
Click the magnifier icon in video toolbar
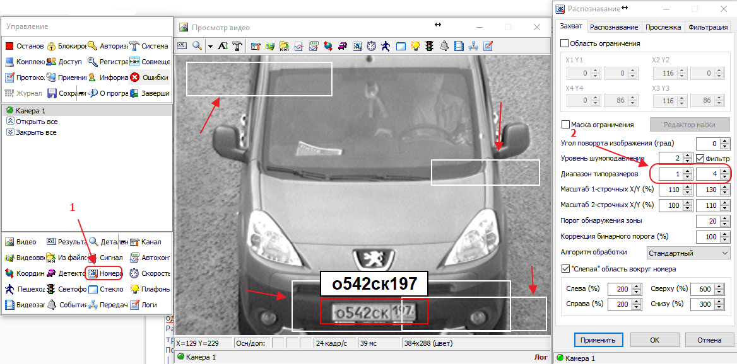tap(197, 46)
